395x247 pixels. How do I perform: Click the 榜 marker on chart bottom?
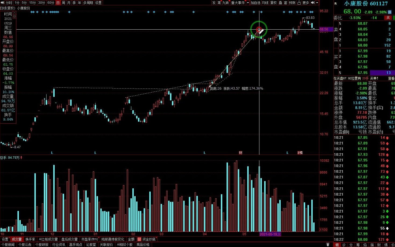[301, 153]
